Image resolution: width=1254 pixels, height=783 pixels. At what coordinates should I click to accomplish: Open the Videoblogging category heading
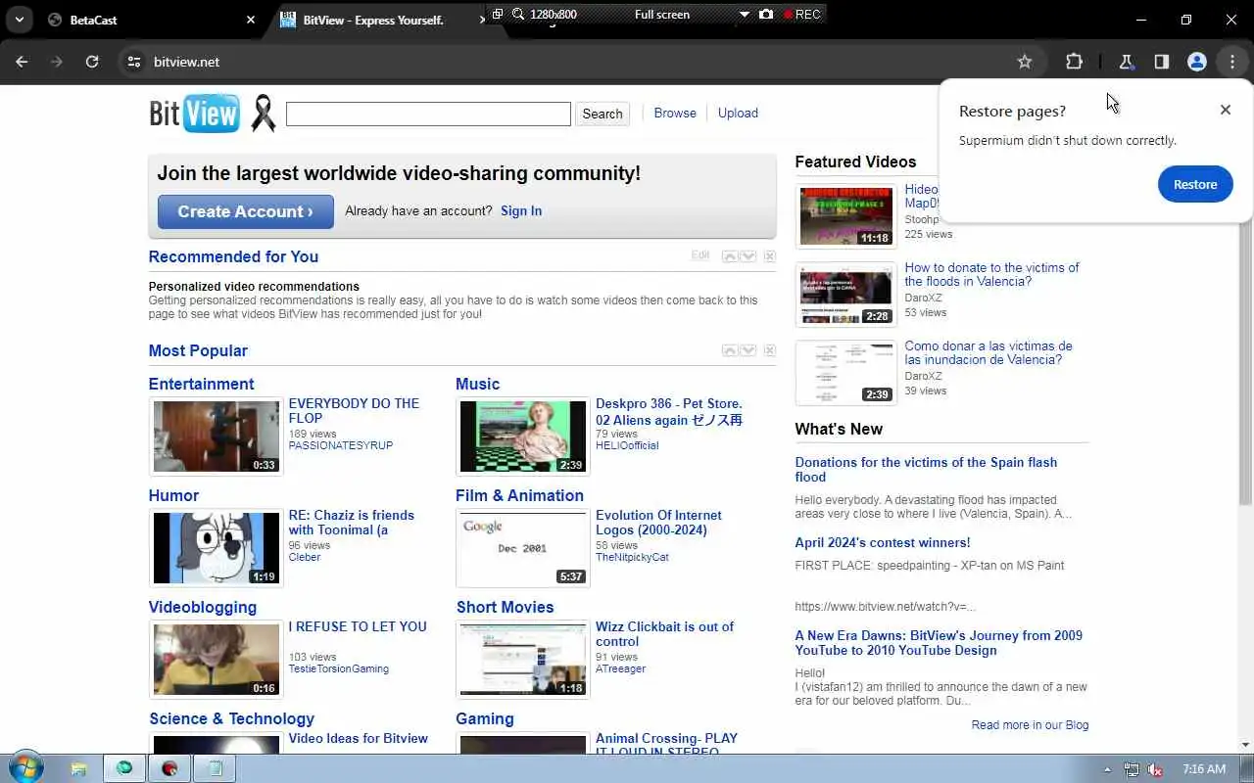point(203,607)
